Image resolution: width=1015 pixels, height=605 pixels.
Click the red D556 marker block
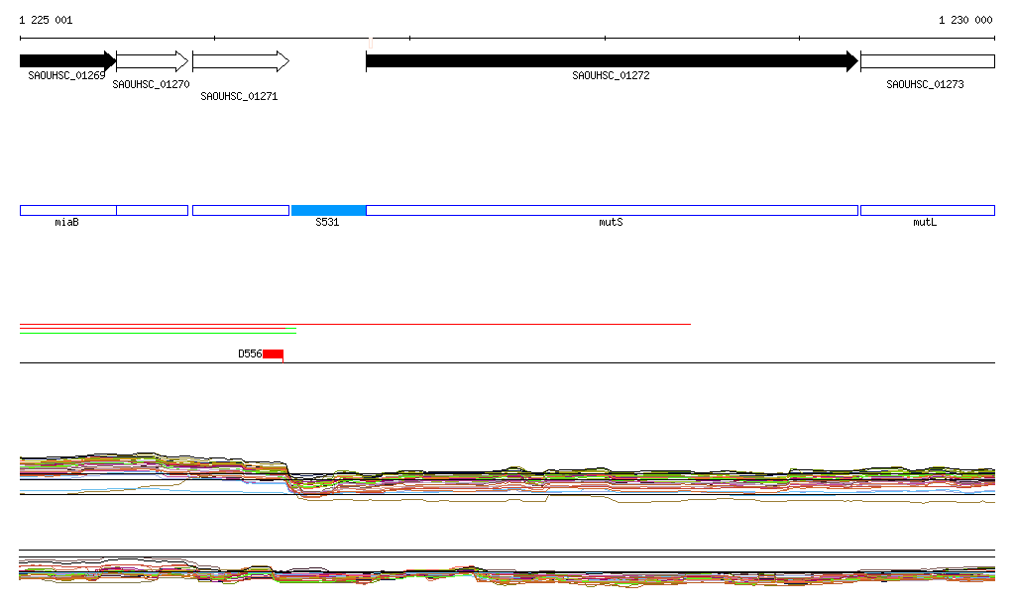(274, 354)
